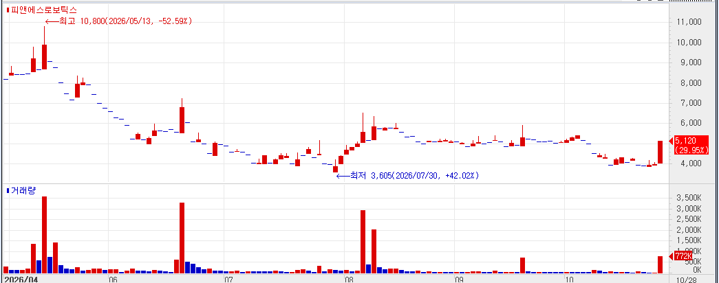Select the 2026/04 date axis label
719x283 pixels.
[x=21, y=279]
